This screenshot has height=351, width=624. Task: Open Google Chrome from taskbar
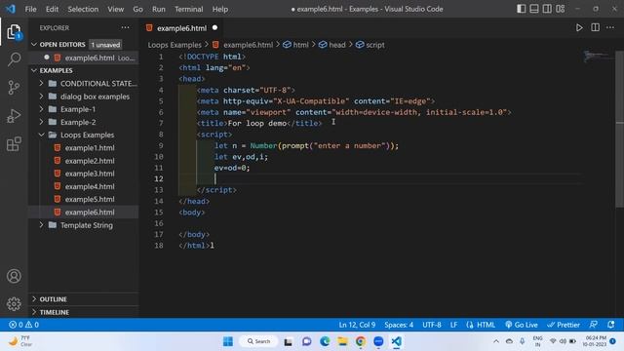[361, 341]
